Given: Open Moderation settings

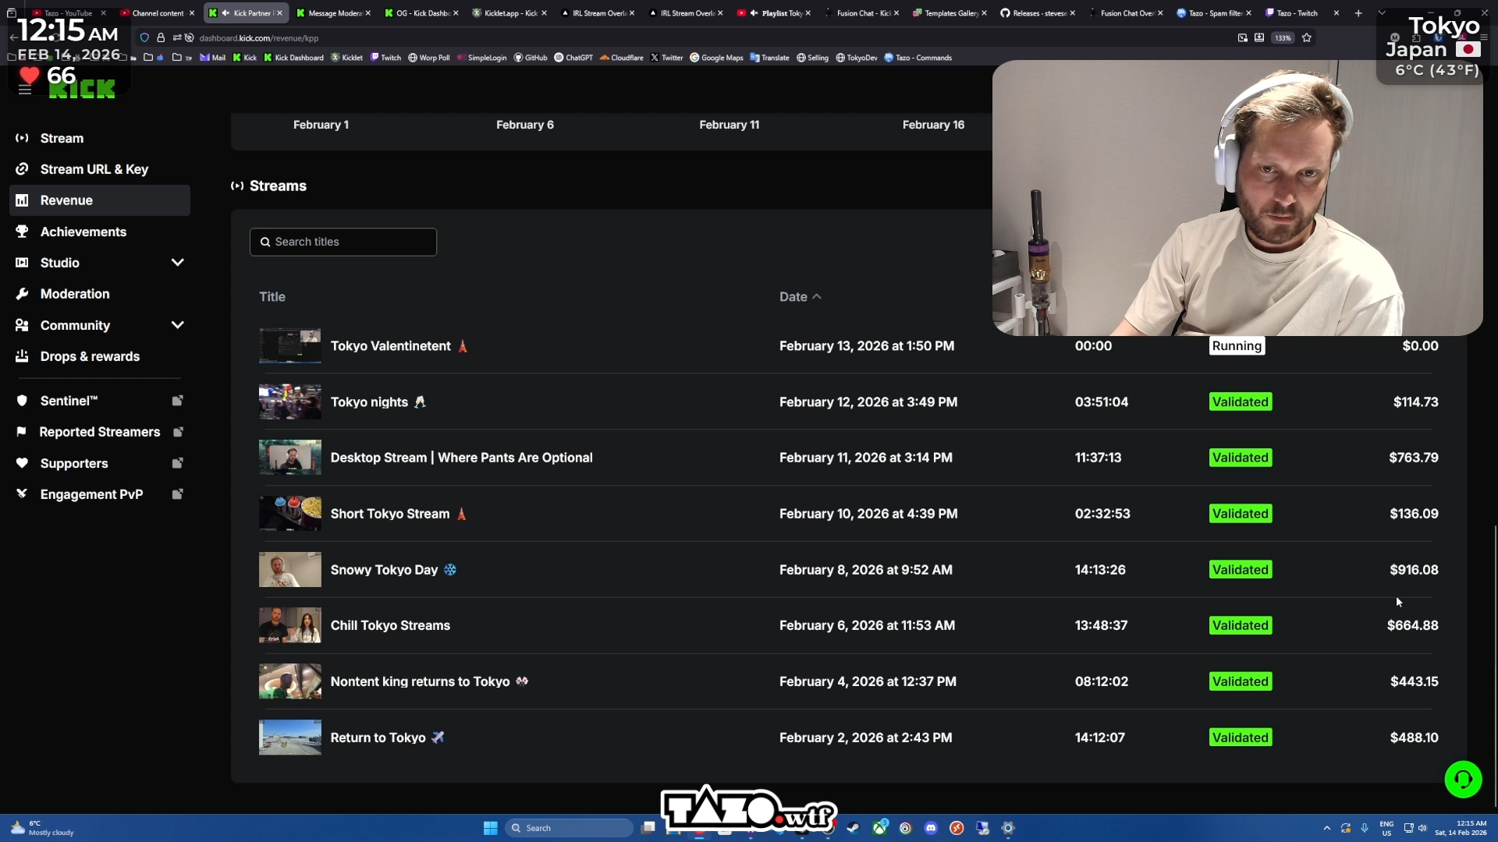Looking at the screenshot, I should click(75, 294).
